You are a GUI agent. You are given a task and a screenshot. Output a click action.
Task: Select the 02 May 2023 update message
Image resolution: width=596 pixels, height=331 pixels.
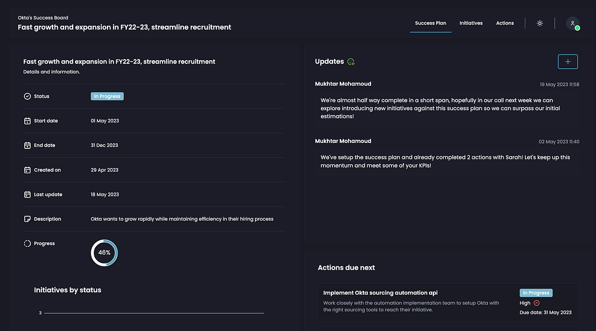[447, 161]
